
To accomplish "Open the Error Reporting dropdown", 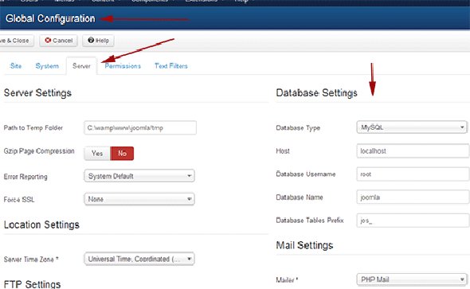I will point(139,176).
